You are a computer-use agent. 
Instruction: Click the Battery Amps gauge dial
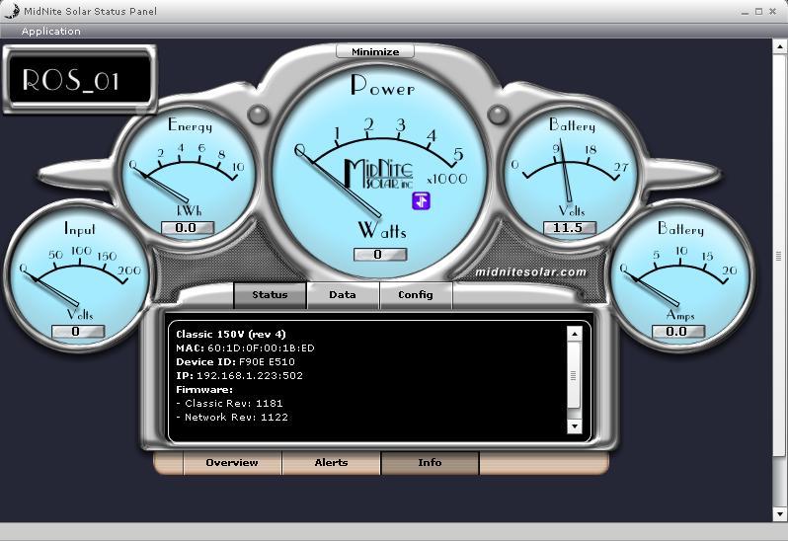(x=680, y=275)
